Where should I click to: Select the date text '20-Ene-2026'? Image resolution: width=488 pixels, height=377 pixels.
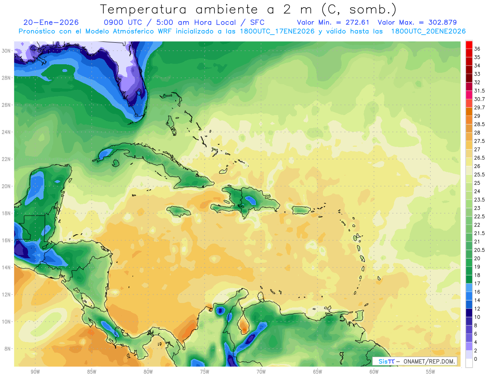point(51,22)
